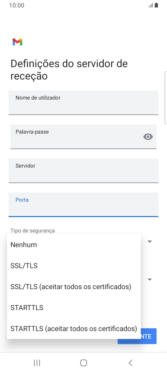Tap the Gmail logo icon
Viewport: 167px width, 373px height.
click(17, 42)
